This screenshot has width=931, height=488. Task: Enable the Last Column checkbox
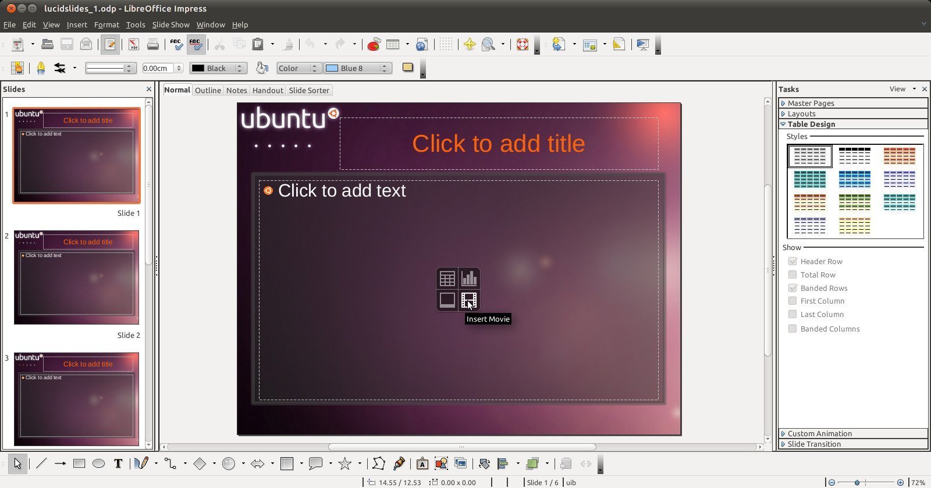(x=793, y=314)
